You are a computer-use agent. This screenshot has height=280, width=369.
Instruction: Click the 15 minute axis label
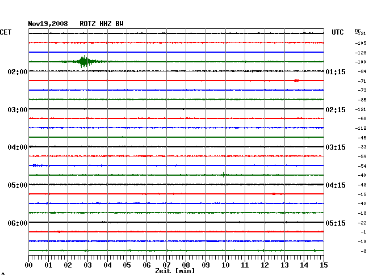coord(324,265)
